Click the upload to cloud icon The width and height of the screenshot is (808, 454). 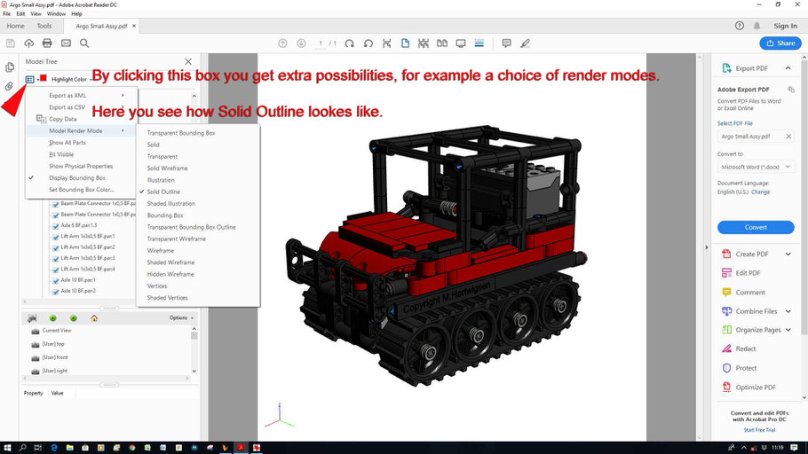[28, 43]
